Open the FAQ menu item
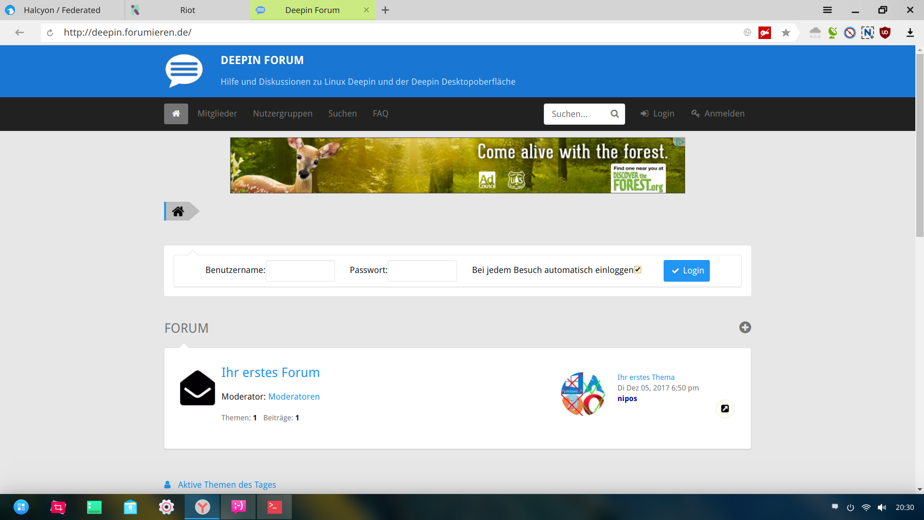The image size is (924, 520). point(380,114)
